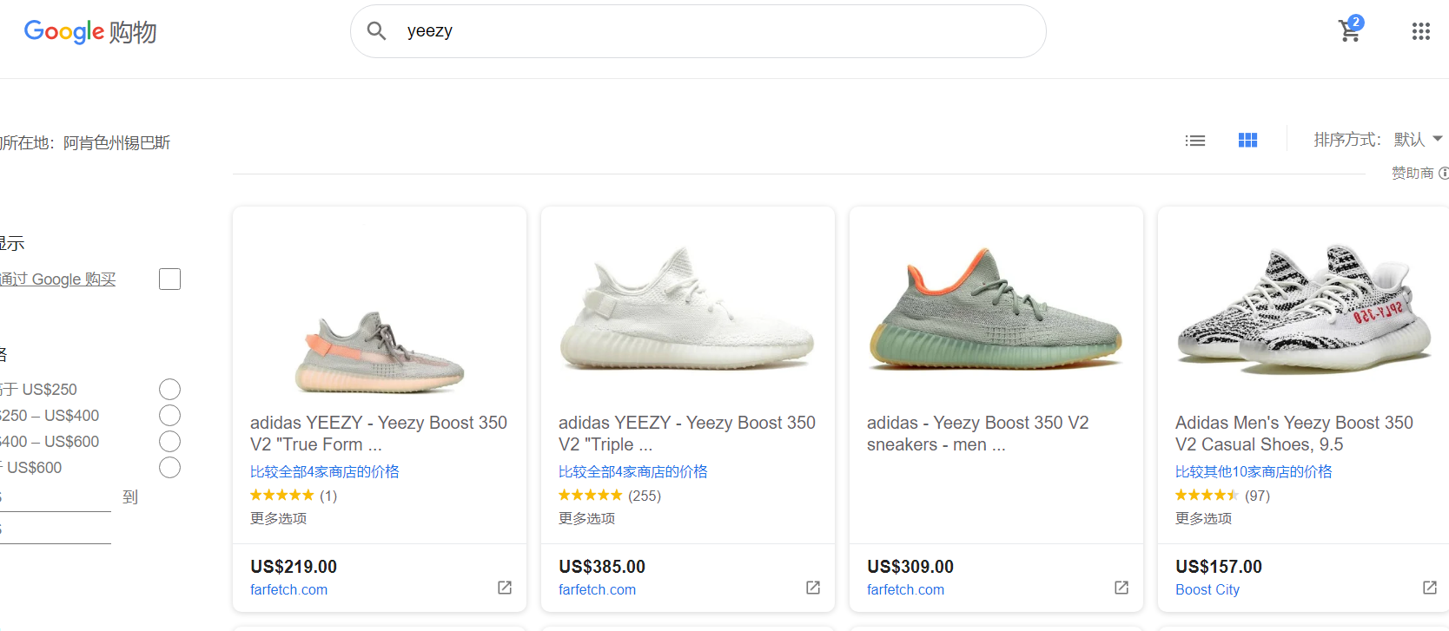Screen dimensions: 1449x631
Task: Open the Google apps grid icon
Action: click(x=1420, y=31)
